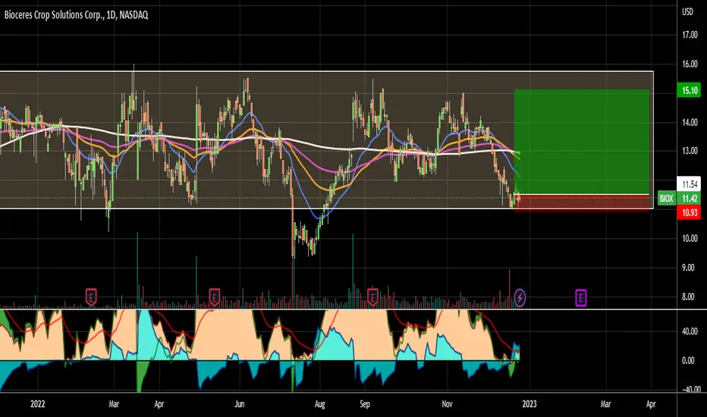Click the Jun time axis label
707x417 pixels.
[x=240, y=404]
